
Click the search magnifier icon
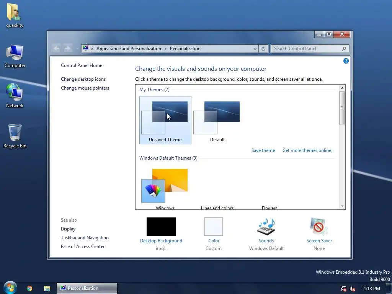point(344,49)
